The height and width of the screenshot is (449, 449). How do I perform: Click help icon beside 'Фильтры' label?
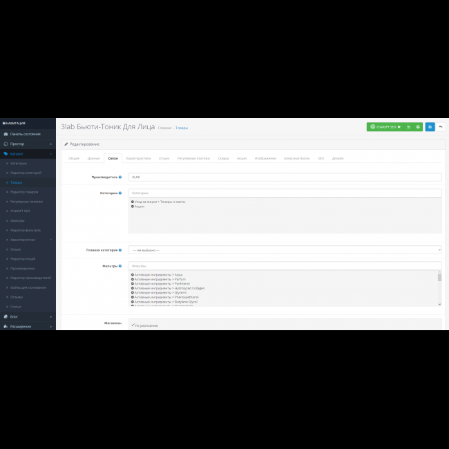pyautogui.click(x=120, y=266)
